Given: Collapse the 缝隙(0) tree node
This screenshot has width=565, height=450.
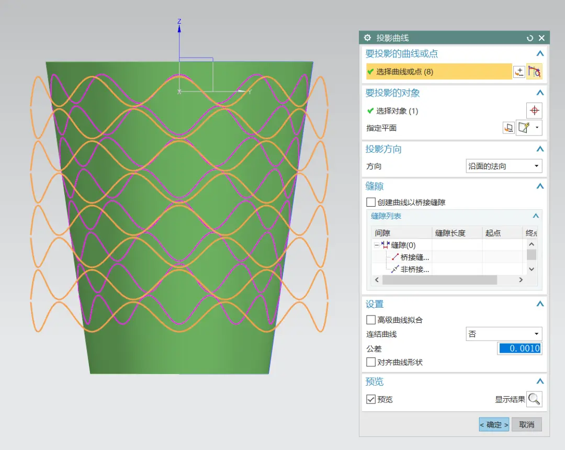Looking at the screenshot, I should 377,245.
